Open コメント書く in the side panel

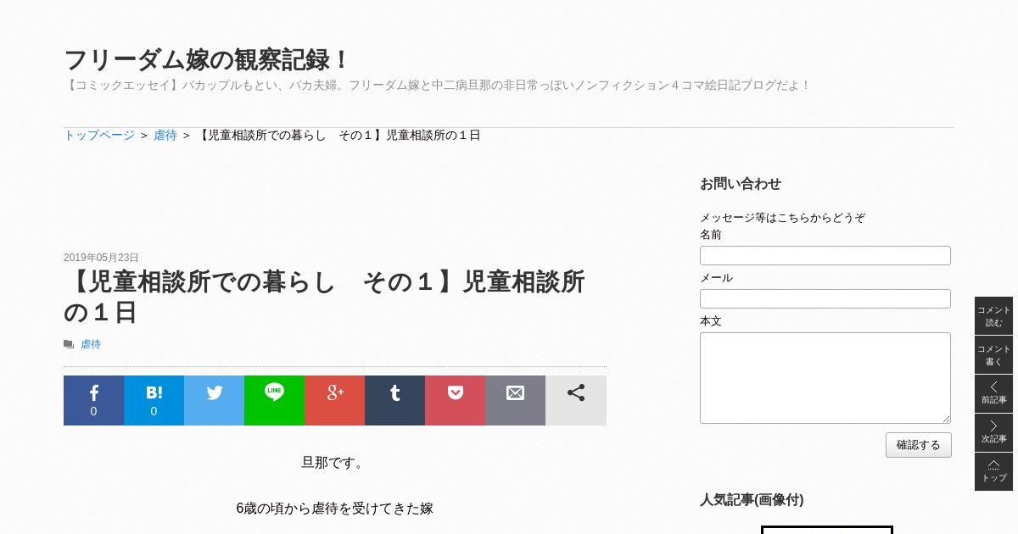(993, 354)
